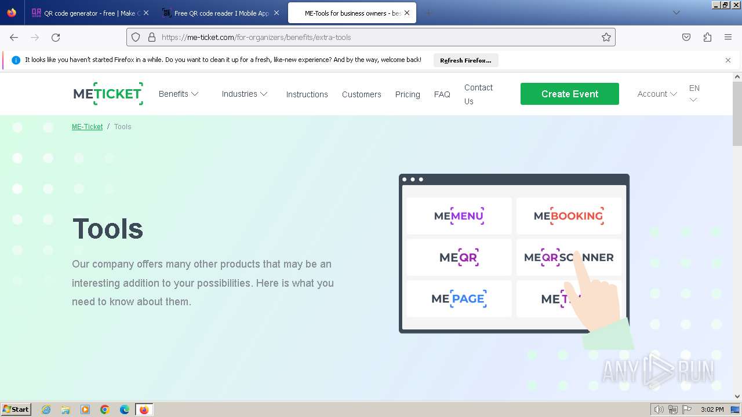742x417 pixels.
Task: Launch Edge from the taskbar
Action: tap(125, 409)
